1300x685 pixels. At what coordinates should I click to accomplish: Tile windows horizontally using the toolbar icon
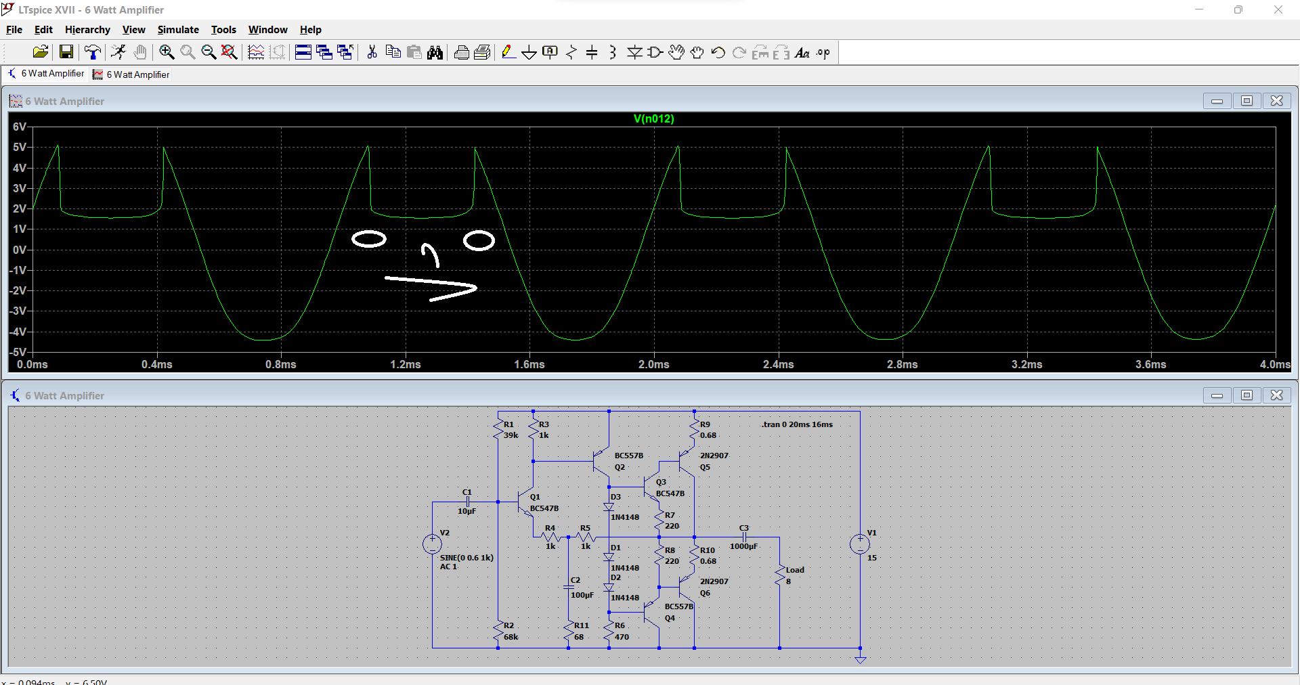click(x=303, y=52)
